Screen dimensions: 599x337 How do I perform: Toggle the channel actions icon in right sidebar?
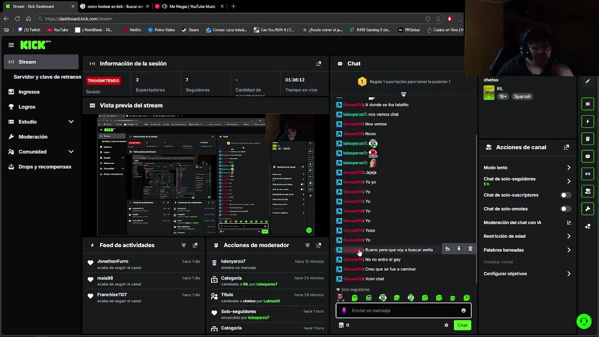point(588,191)
